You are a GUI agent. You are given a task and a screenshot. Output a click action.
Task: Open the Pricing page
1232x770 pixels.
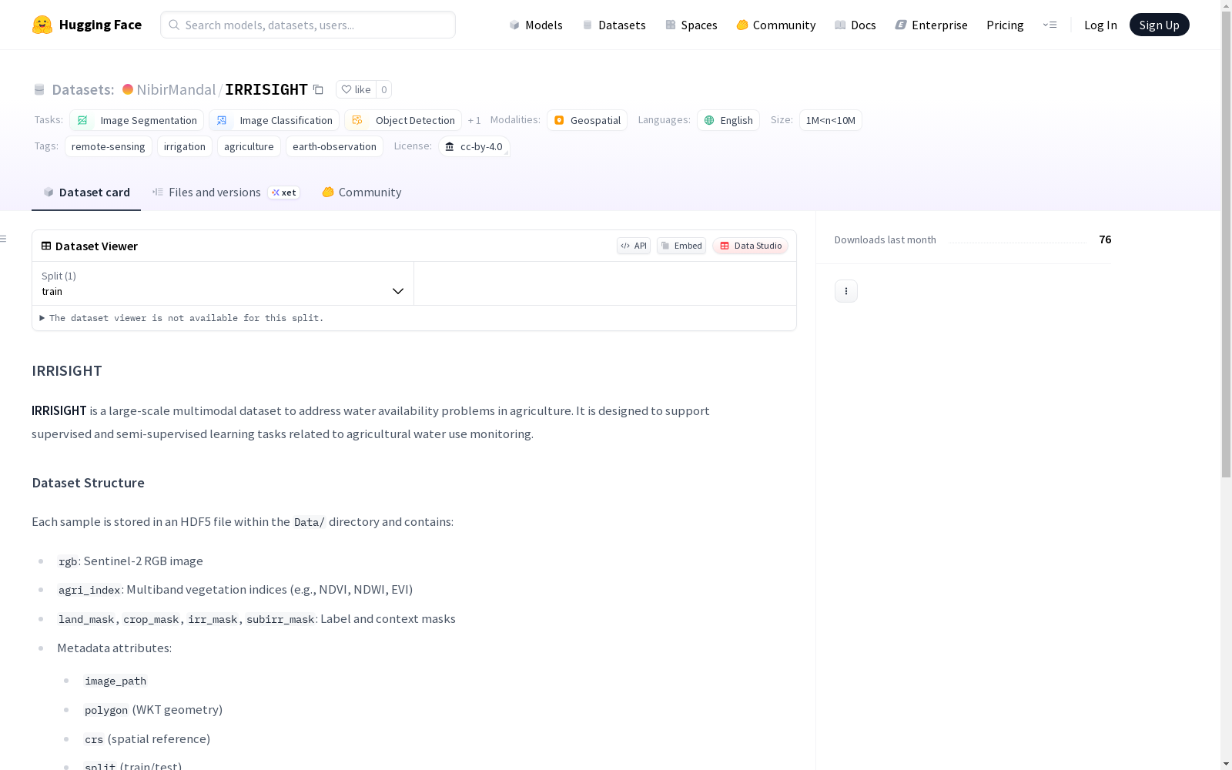tap(1005, 25)
